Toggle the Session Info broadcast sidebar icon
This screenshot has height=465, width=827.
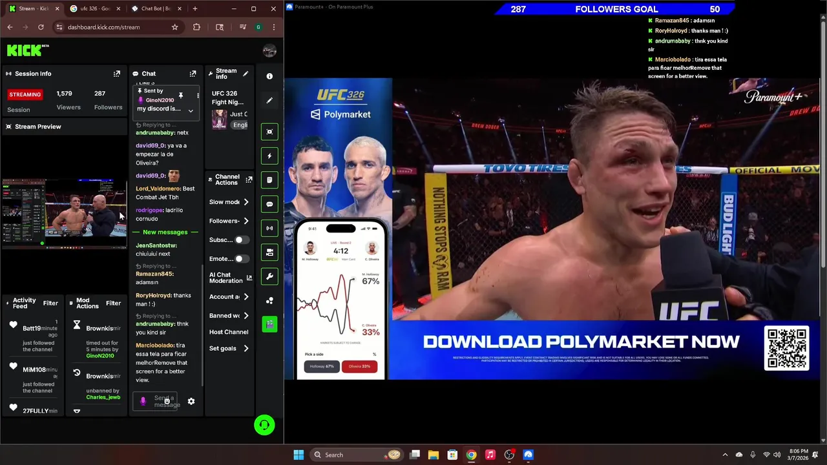pyautogui.click(x=269, y=228)
